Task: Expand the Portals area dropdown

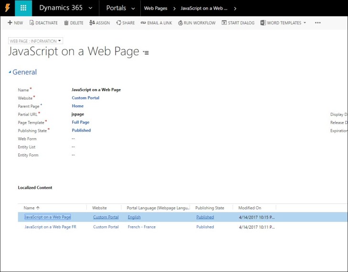Action: click(x=132, y=8)
